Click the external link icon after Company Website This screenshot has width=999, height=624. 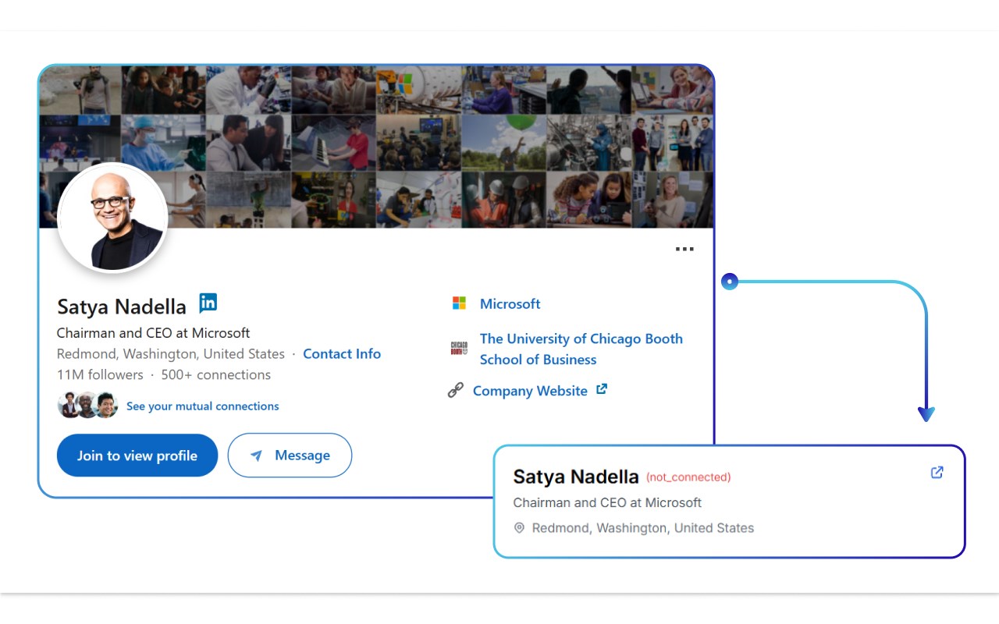[x=602, y=389]
